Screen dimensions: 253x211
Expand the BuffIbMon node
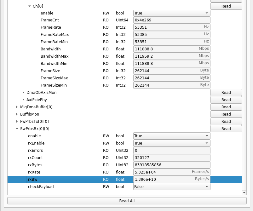tap(17, 114)
